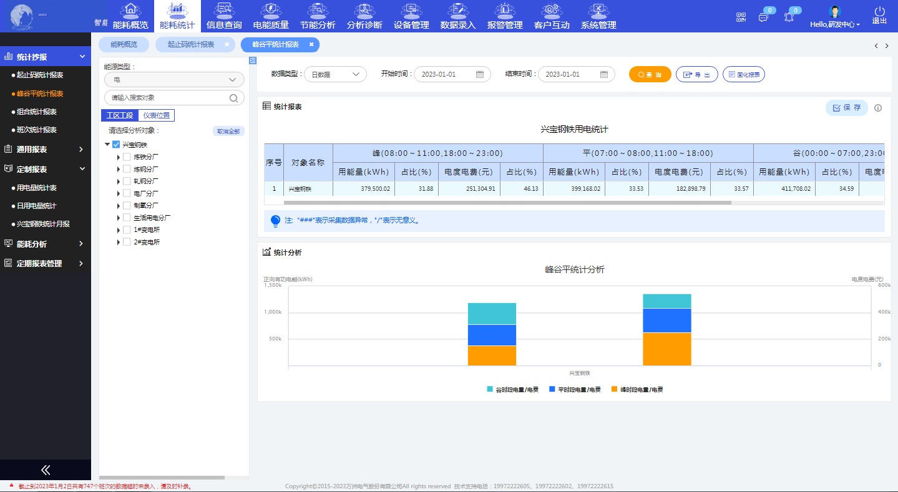Tick the 1#变电所 checkbox
The image size is (898, 492).
click(x=127, y=230)
